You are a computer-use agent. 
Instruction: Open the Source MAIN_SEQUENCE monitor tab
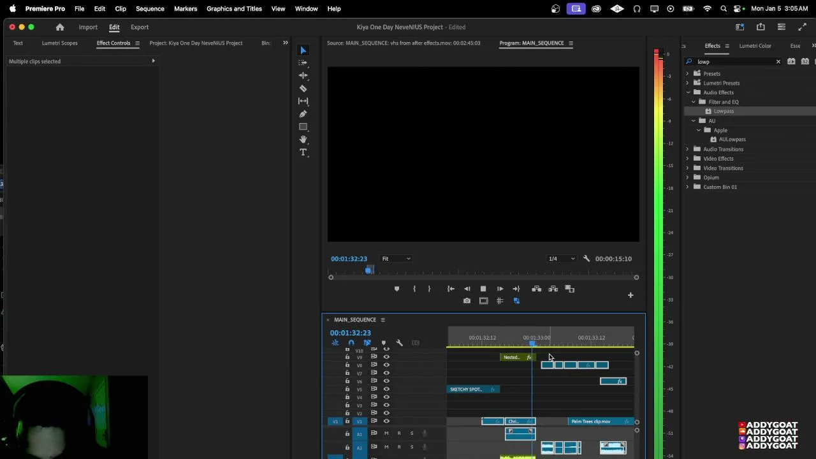(404, 43)
